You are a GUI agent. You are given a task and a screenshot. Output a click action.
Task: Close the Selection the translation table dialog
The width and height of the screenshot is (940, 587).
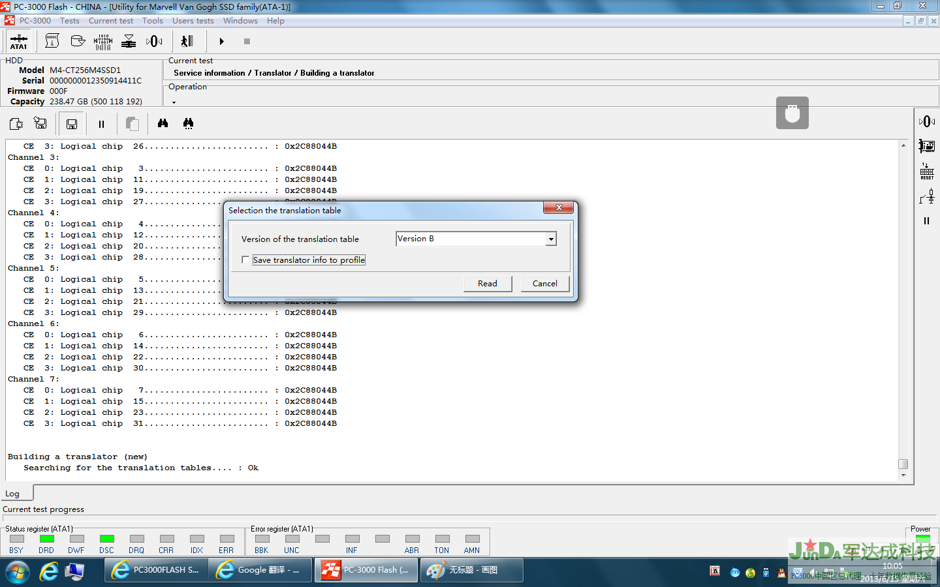pos(559,207)
